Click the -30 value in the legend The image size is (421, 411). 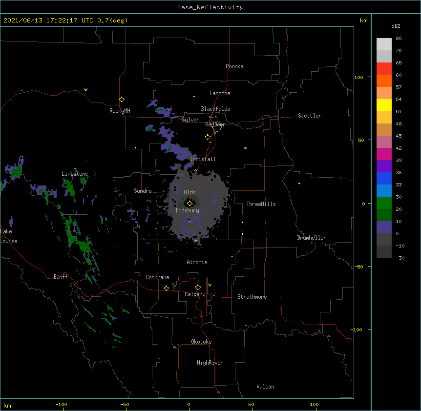[x=400, y=258]
